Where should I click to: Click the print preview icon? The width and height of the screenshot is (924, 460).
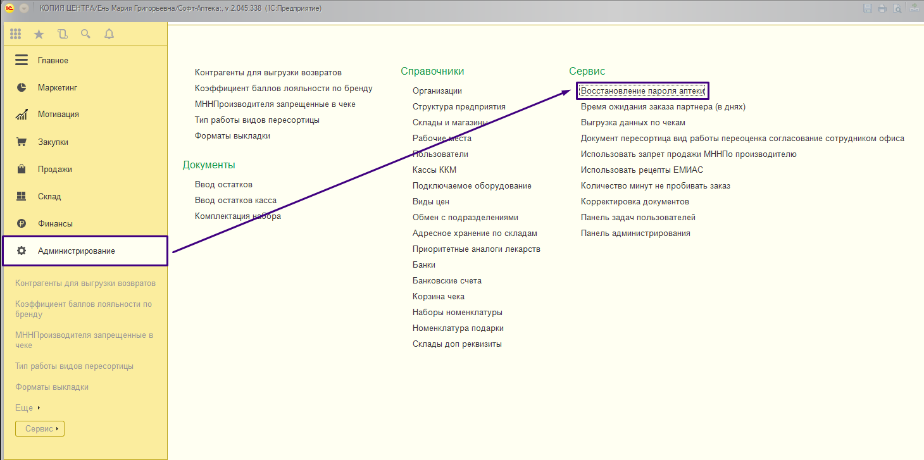(897, 8)
